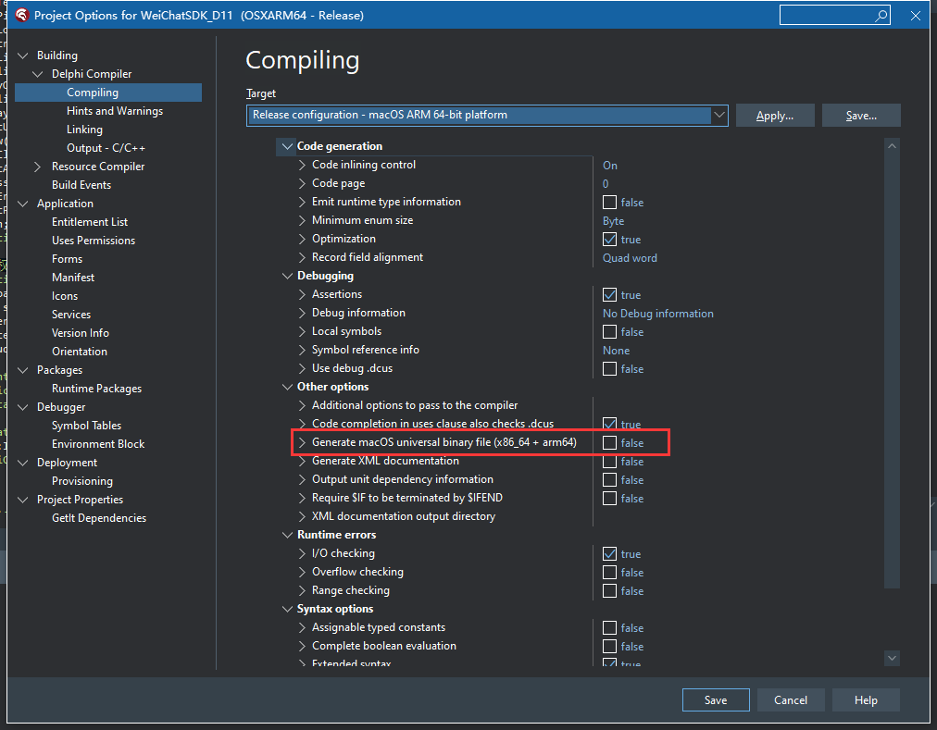Click the Minimum enum size value 'Byte'
The height and width of the screenshot is (730, 937).
[x=613, y=221]
